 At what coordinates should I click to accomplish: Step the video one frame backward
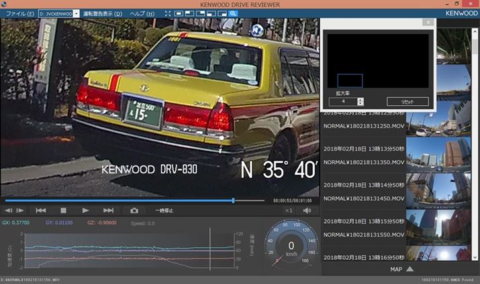[9, 210]
